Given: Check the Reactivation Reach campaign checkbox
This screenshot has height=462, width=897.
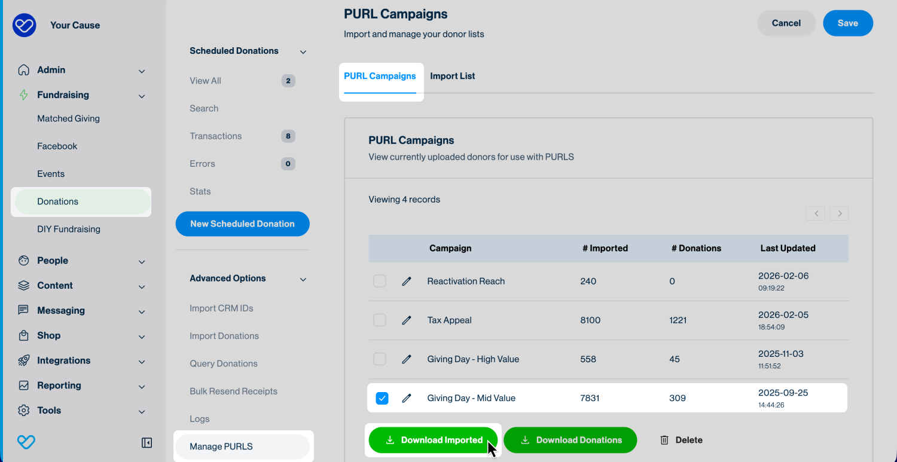Looking at the screenshot, I should (380, 282).
